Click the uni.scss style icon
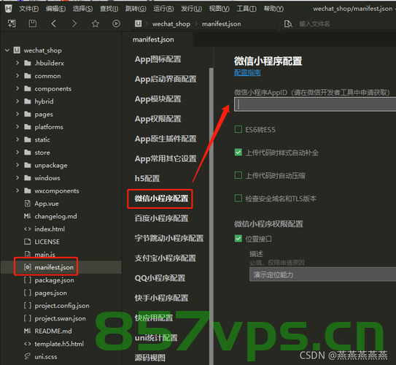396x365 pixels. [x=27, y=356]
